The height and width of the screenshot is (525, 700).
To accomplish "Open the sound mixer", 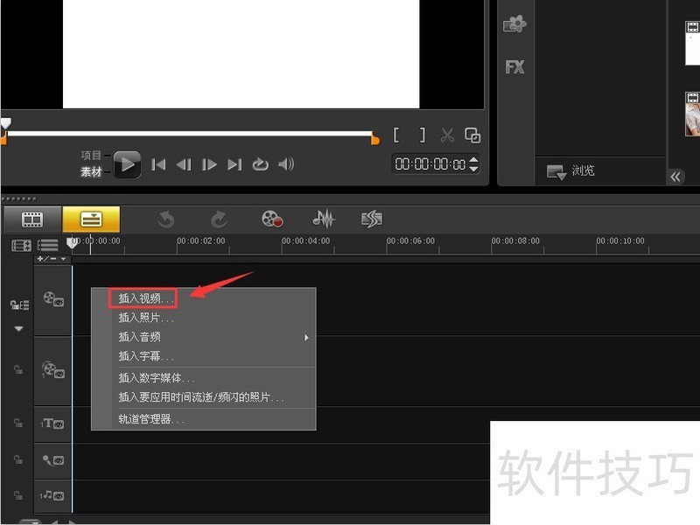I will (324, 219).
